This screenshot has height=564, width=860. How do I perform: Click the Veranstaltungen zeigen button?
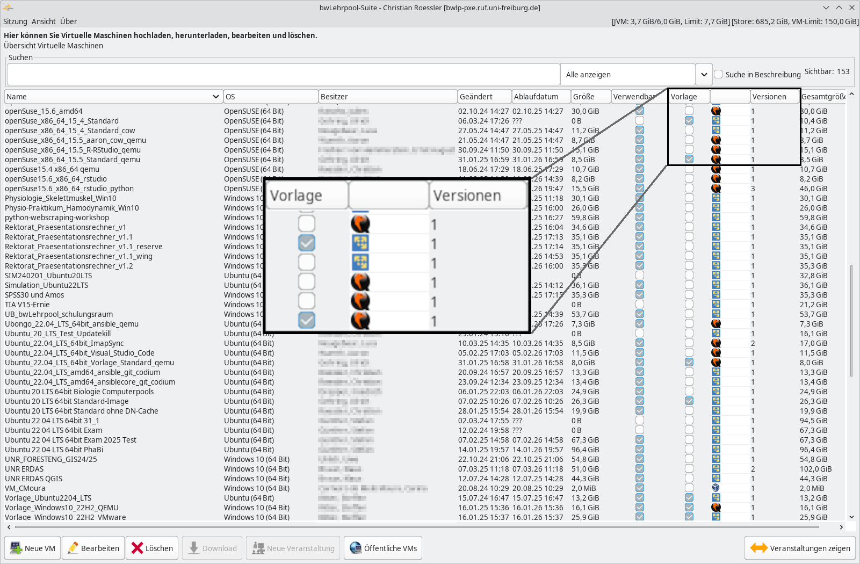coord(800,548)
